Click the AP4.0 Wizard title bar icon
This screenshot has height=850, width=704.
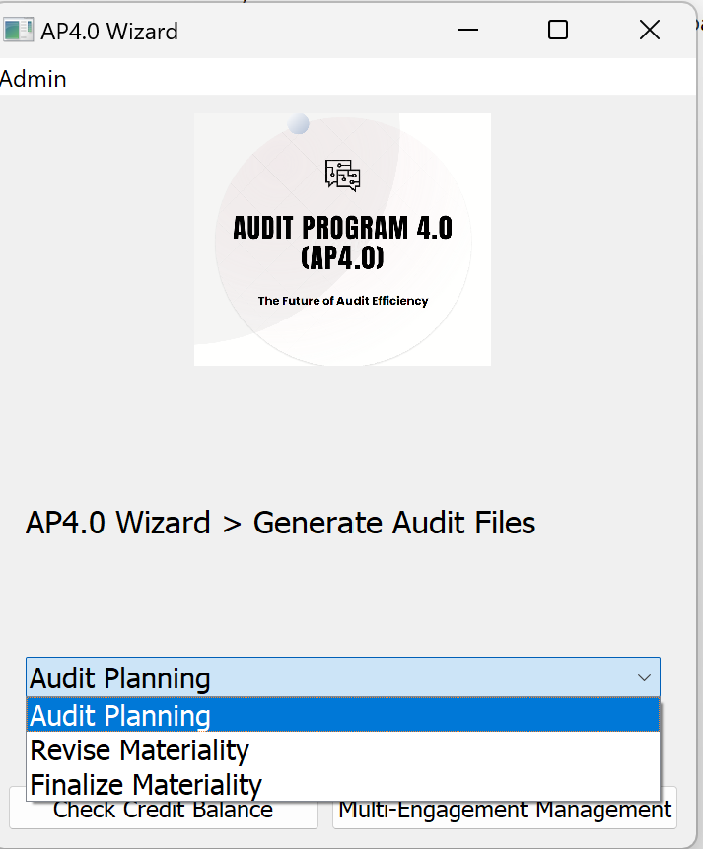(x=18, y=30)
